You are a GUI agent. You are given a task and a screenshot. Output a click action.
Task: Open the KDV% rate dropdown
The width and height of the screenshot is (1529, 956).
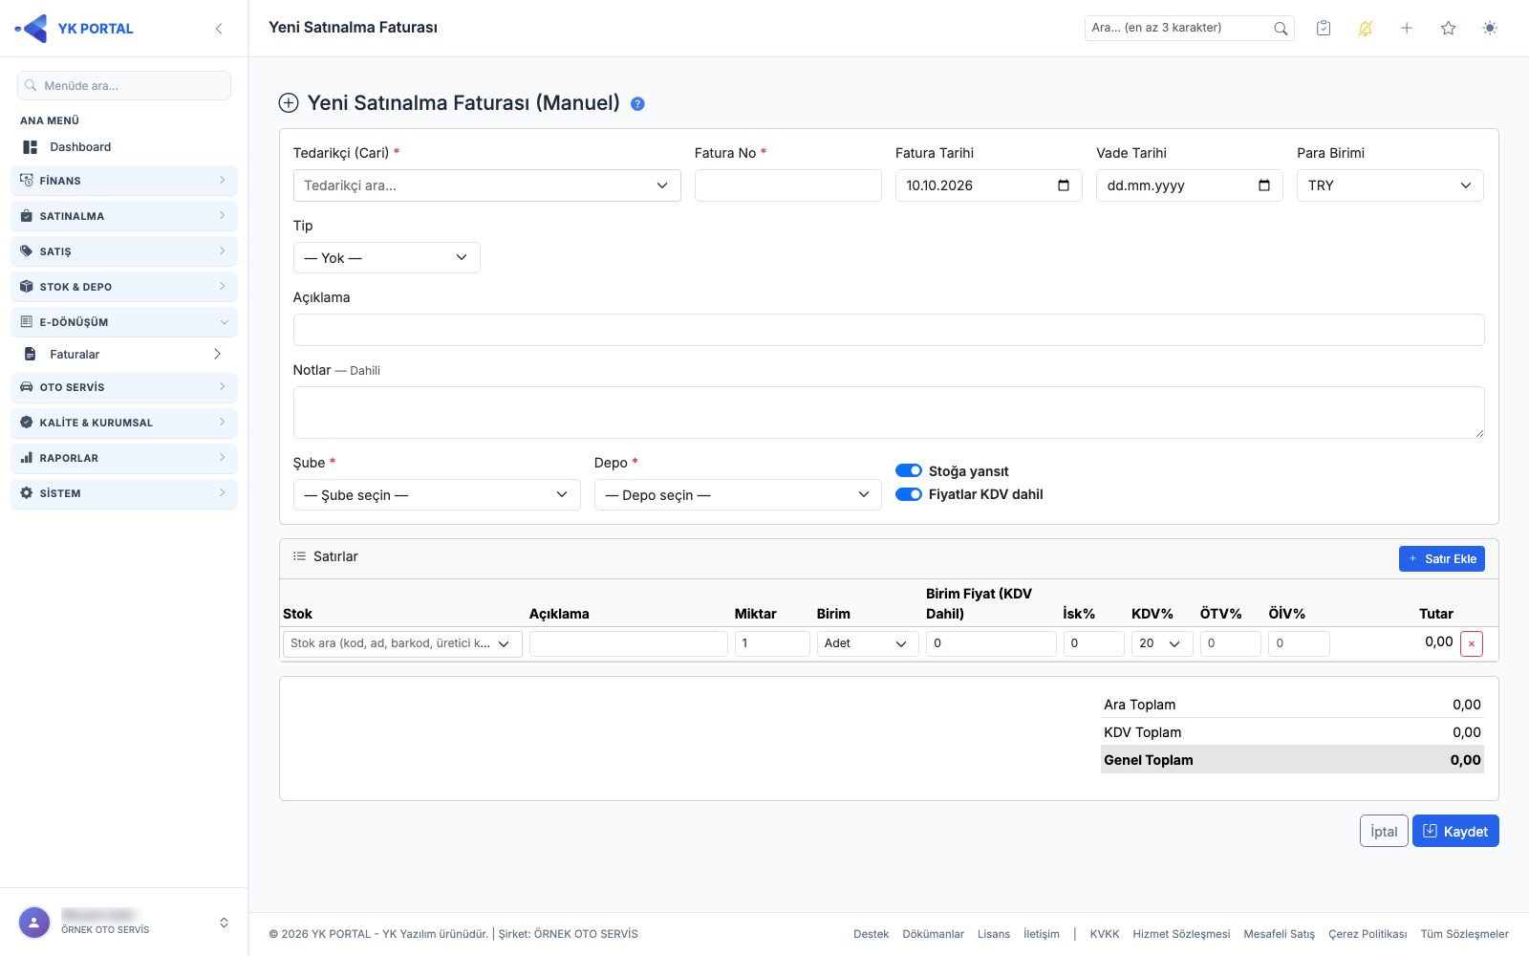[1162, 643]
